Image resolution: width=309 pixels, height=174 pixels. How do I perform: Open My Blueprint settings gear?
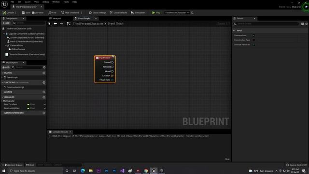coord(44,67)
